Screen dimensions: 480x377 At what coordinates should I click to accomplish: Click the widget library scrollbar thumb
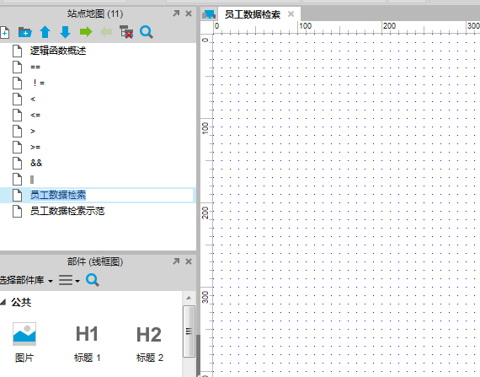click(189, 331)
